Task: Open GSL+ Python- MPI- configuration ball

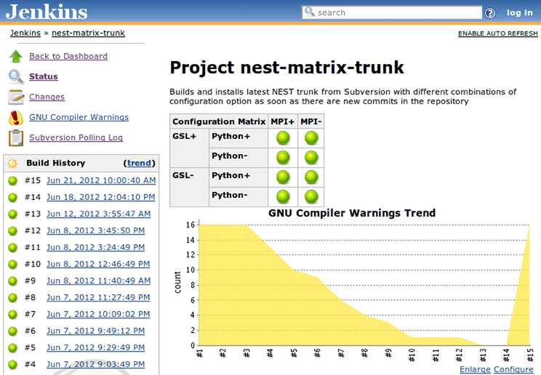Action: 311,158
